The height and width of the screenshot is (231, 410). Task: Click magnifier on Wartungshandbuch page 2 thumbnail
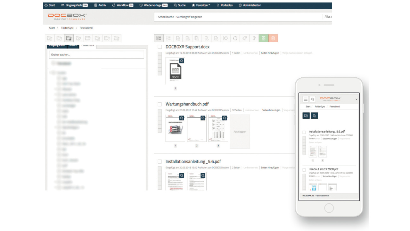pyautogui.click(x=203, y=118)
